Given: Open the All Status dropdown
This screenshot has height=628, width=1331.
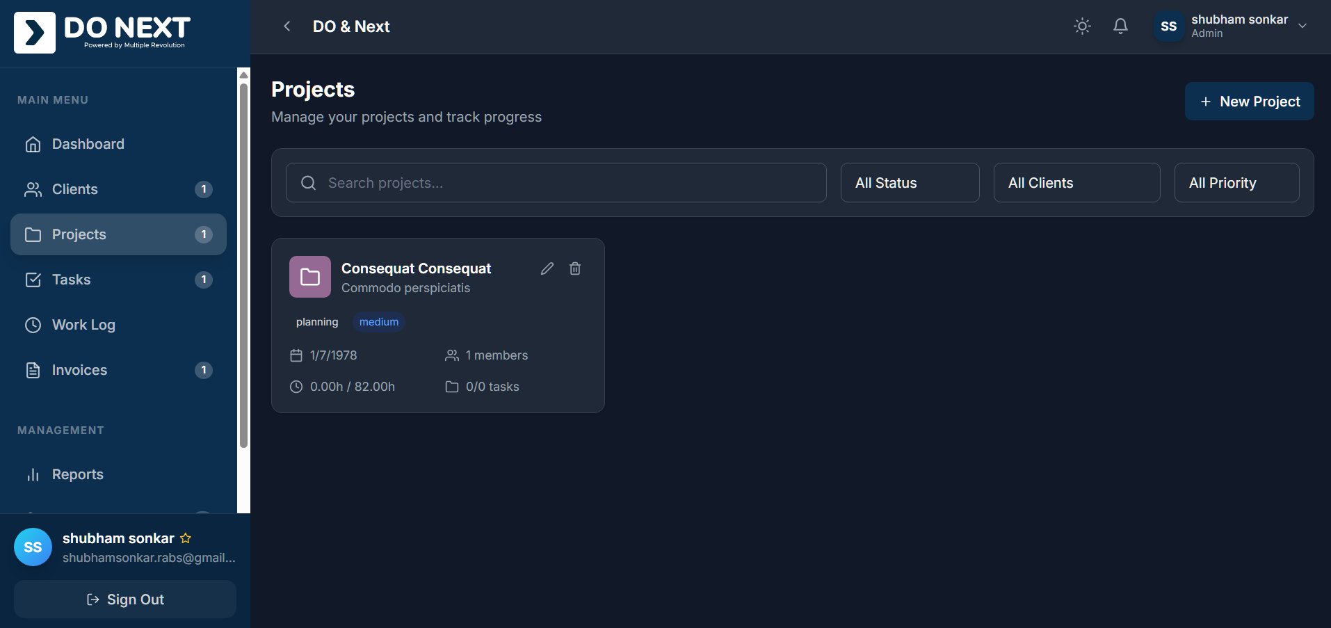Looking at the screenshot, I should coord(910,182).
